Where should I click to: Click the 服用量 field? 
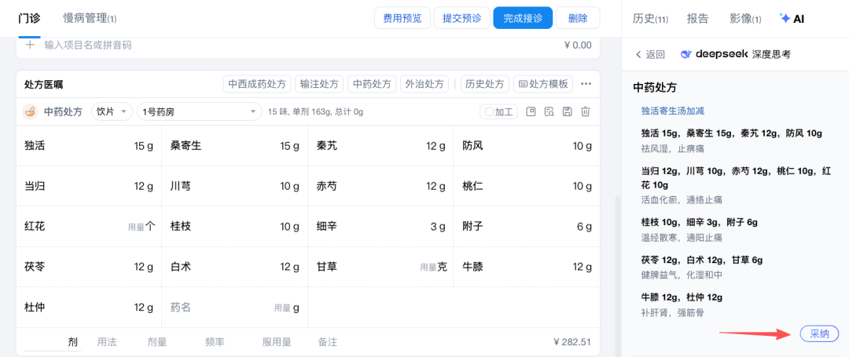pyautogui.click(x=277, y=342)
